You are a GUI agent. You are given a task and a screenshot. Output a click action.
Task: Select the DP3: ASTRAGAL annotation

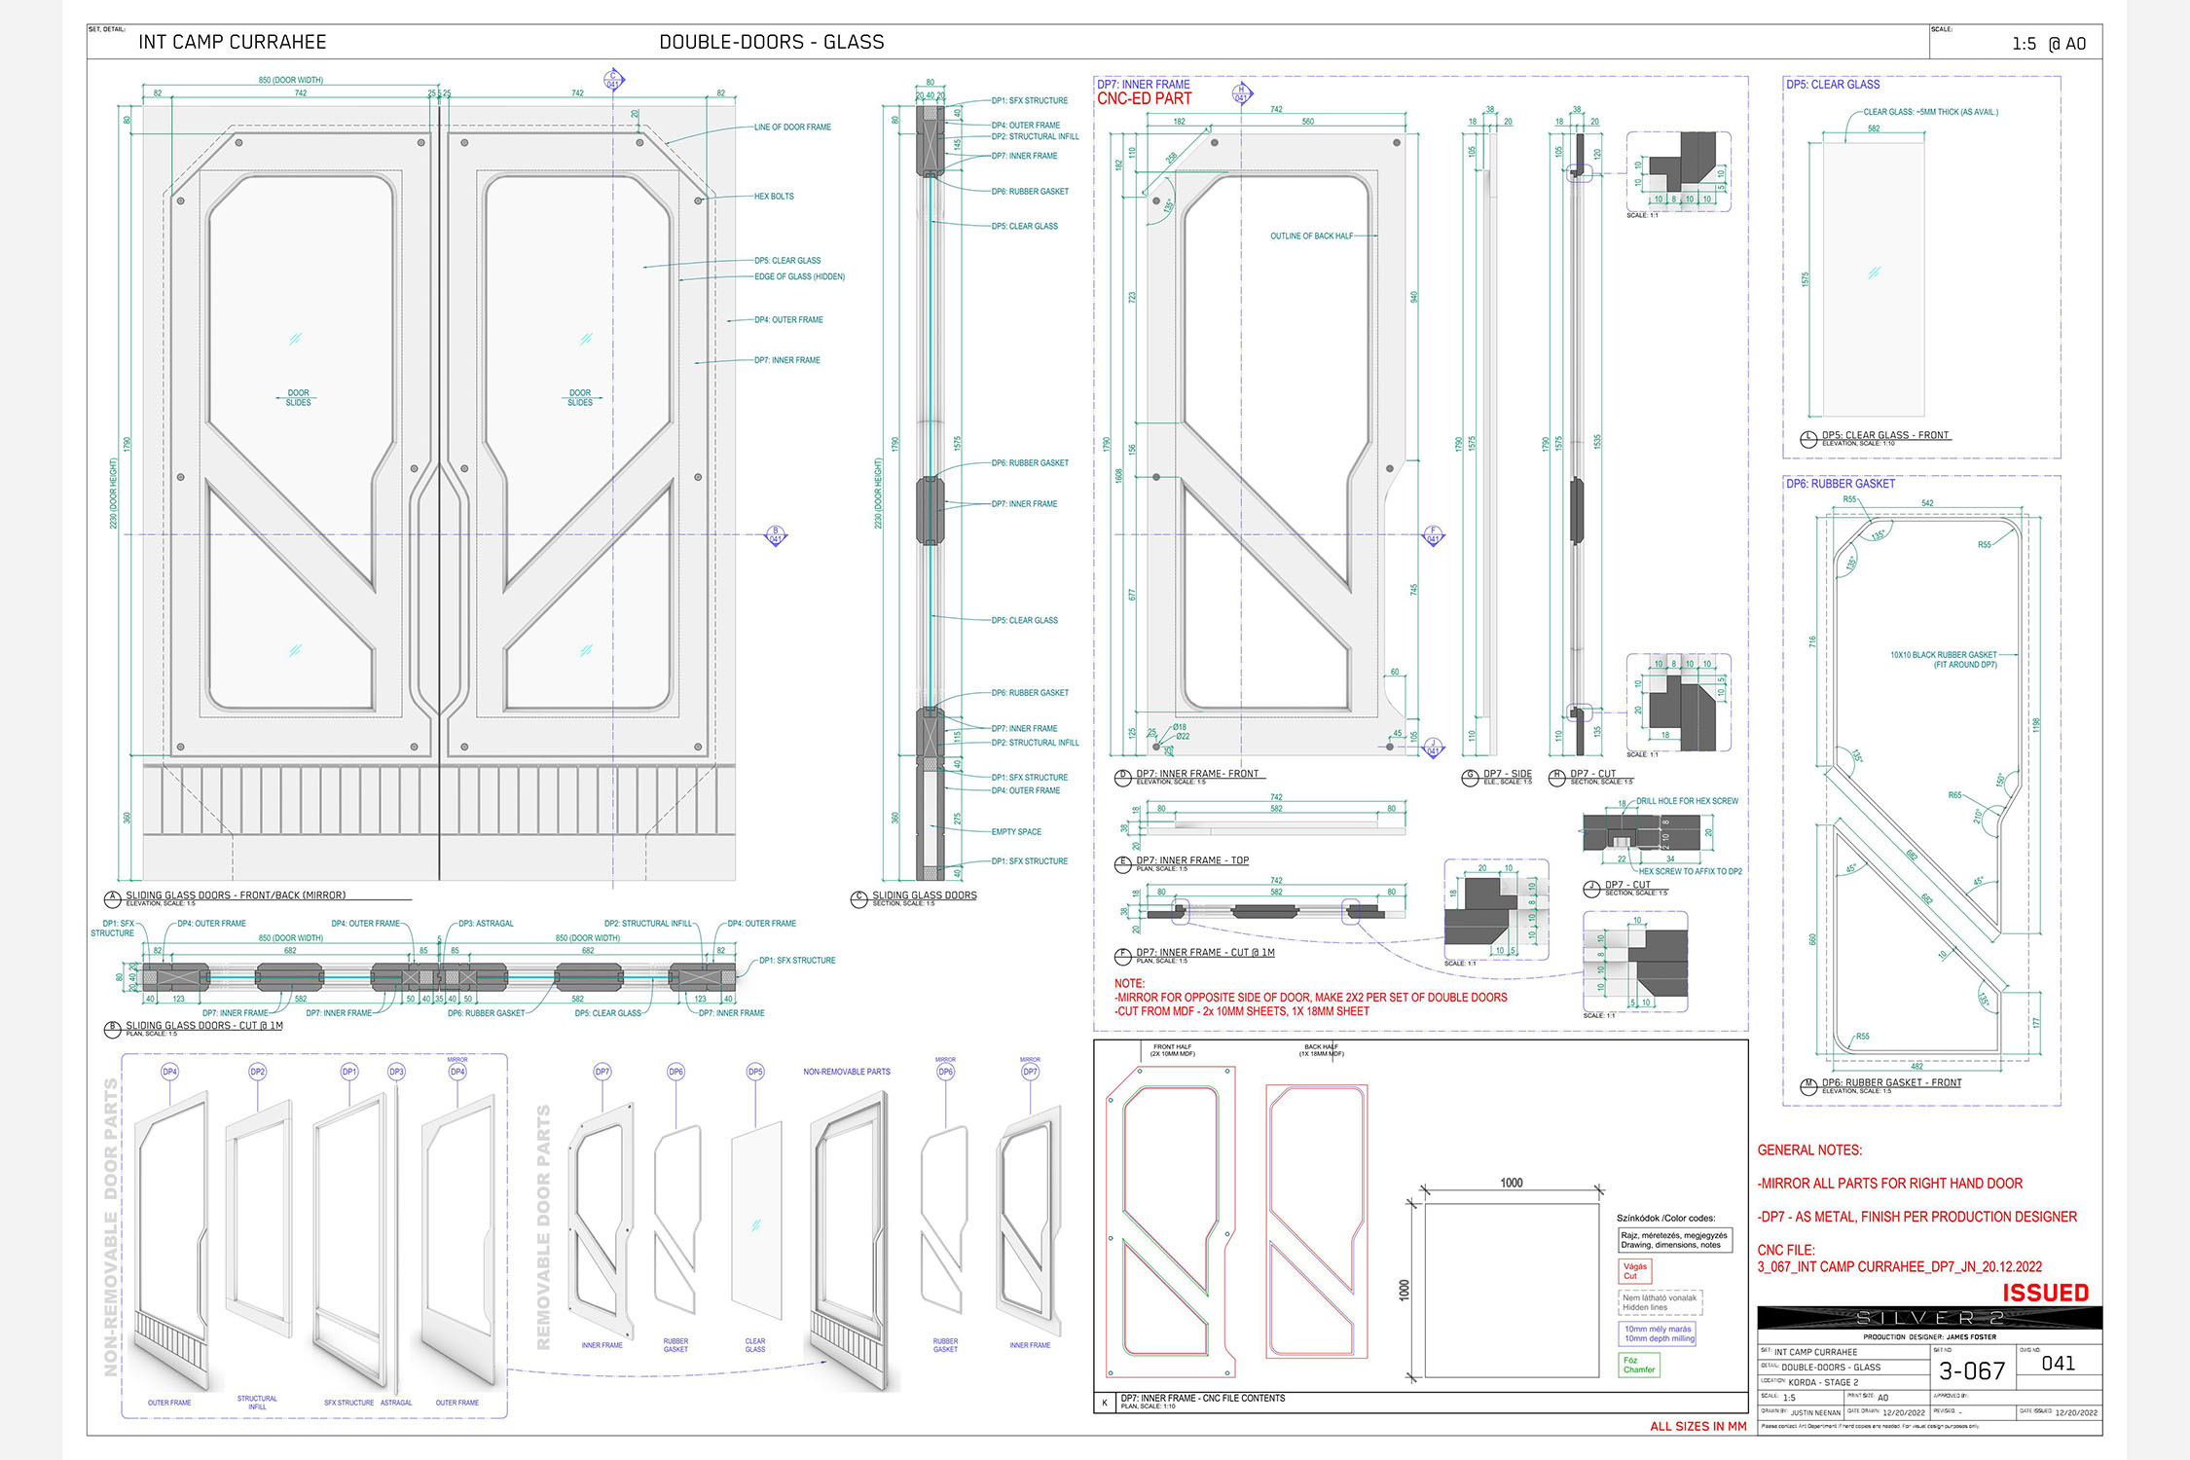coord(486,924)
